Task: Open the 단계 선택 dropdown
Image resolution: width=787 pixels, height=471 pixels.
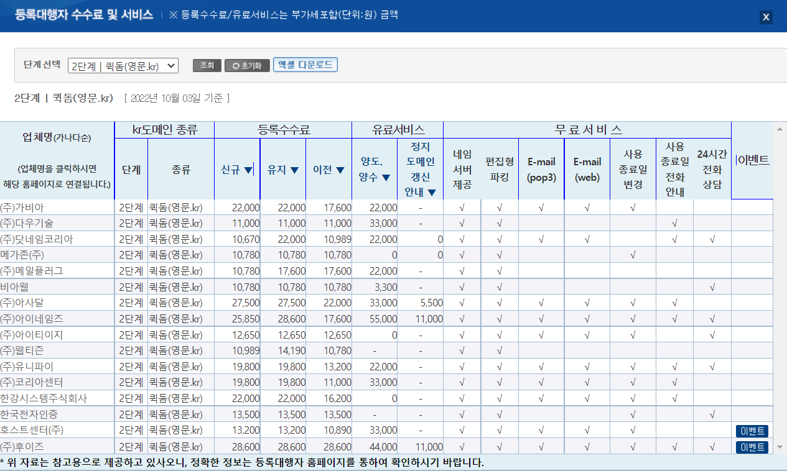Action: point(123,66)
